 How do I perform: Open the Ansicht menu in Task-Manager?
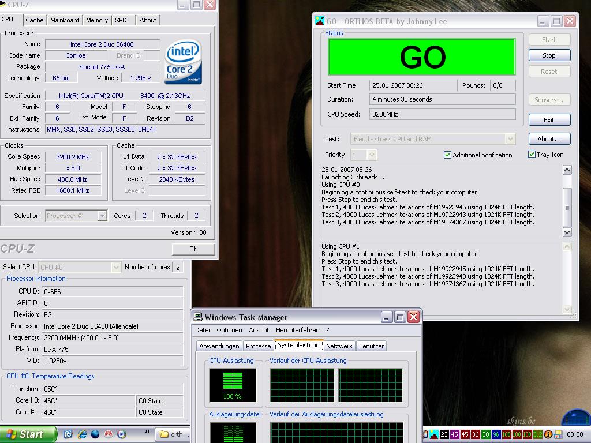click(x=259, y=330)
